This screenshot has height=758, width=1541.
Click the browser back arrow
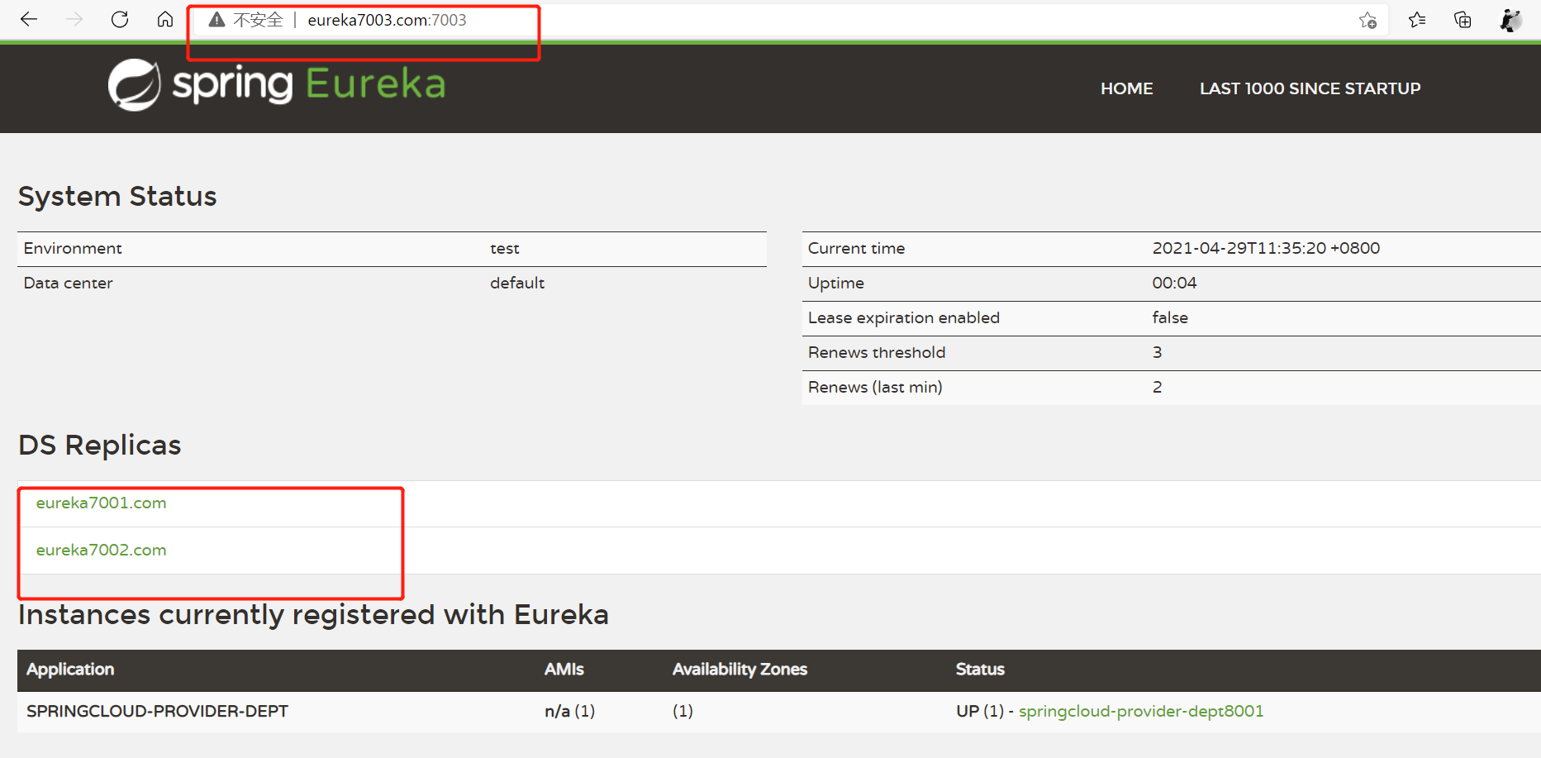(x=29, y=19)
